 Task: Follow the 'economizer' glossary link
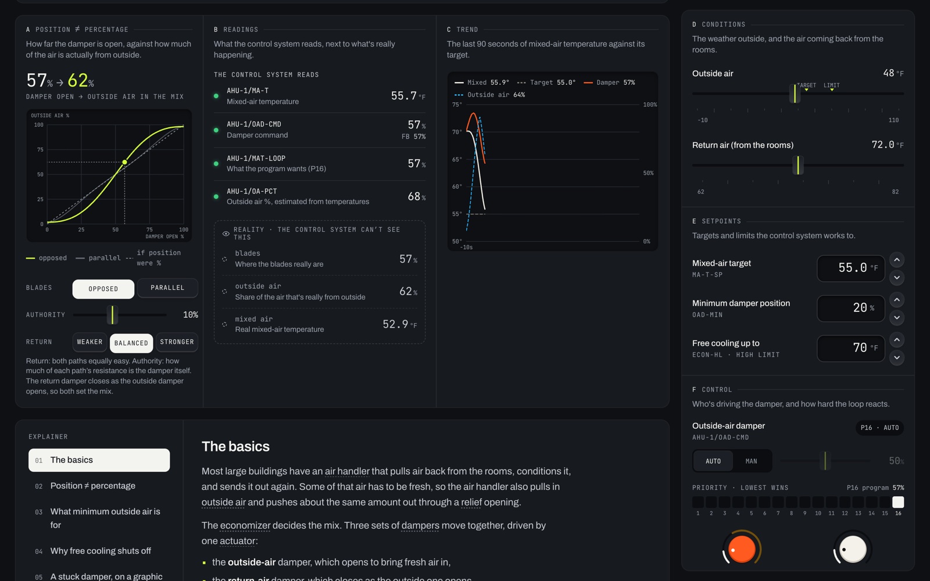[245, 525]
